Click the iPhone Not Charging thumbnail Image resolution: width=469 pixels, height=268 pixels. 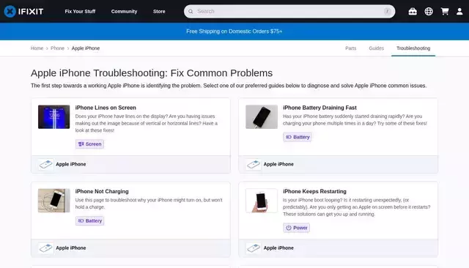point(53,201)
